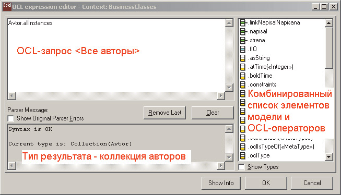Select the .linkNapisalNapisana list icon
Viewport: 341px width, 195px height.
(243, 22)
